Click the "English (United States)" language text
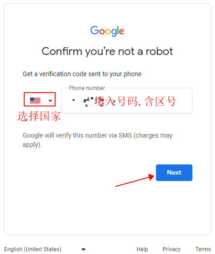Image resolution: width=215 pixels, height=254 pixels. tap(33, 249)
